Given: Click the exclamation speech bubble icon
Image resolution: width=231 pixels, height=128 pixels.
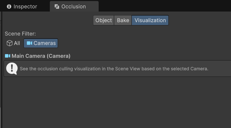Looking at the screenshot, I should (12, 68).
